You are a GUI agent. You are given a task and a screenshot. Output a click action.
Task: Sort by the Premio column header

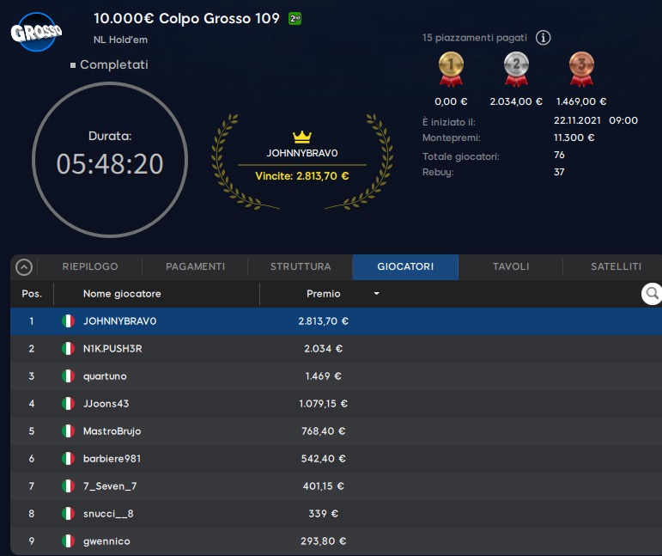(x=324, y=294)
